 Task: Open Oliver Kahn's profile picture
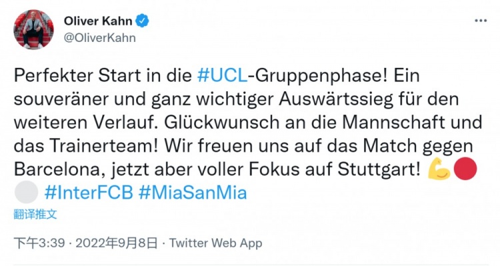[33, 29]
